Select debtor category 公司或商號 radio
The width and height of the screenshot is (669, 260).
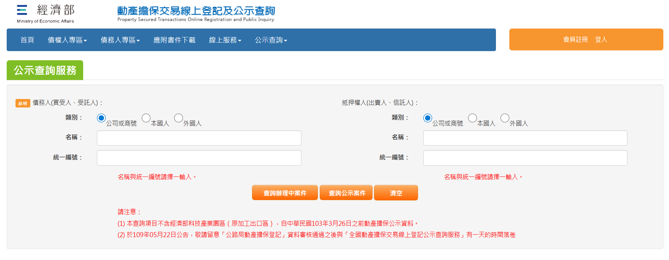click(101, 118)
